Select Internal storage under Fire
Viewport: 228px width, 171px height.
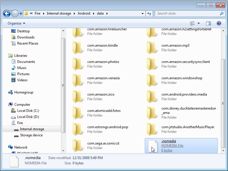click(x=32, y=129)
